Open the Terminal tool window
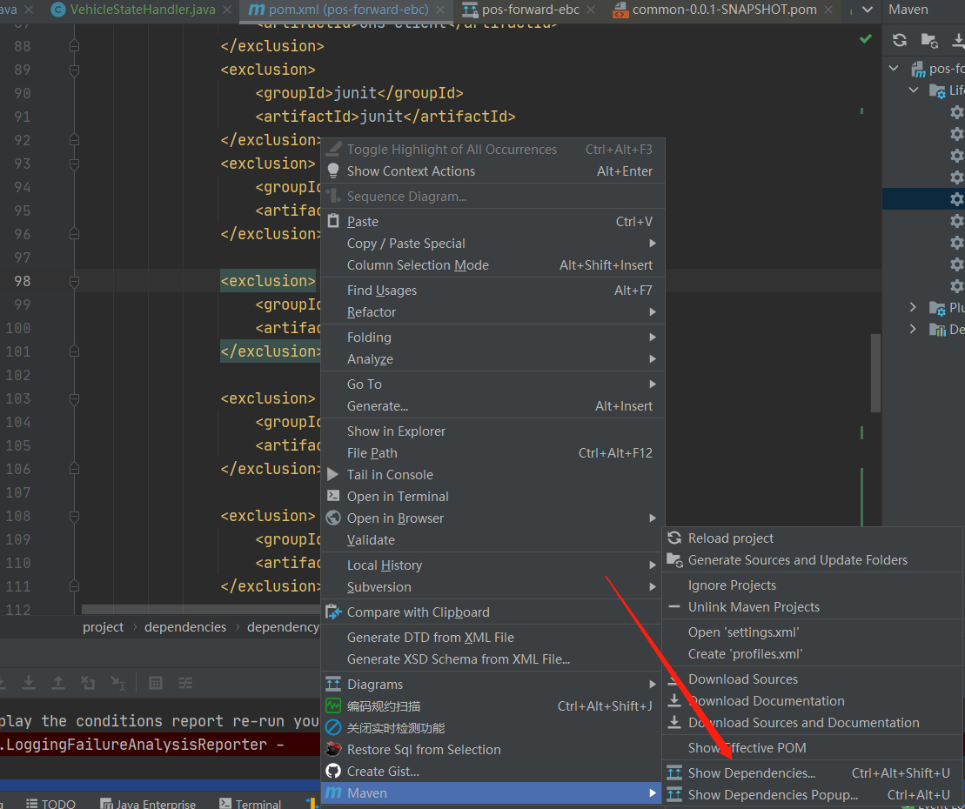 pos(251,802)
